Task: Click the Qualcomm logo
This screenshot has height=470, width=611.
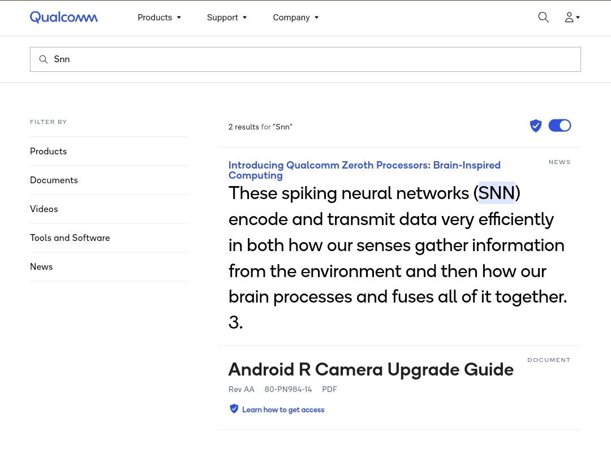Action: 63,17
